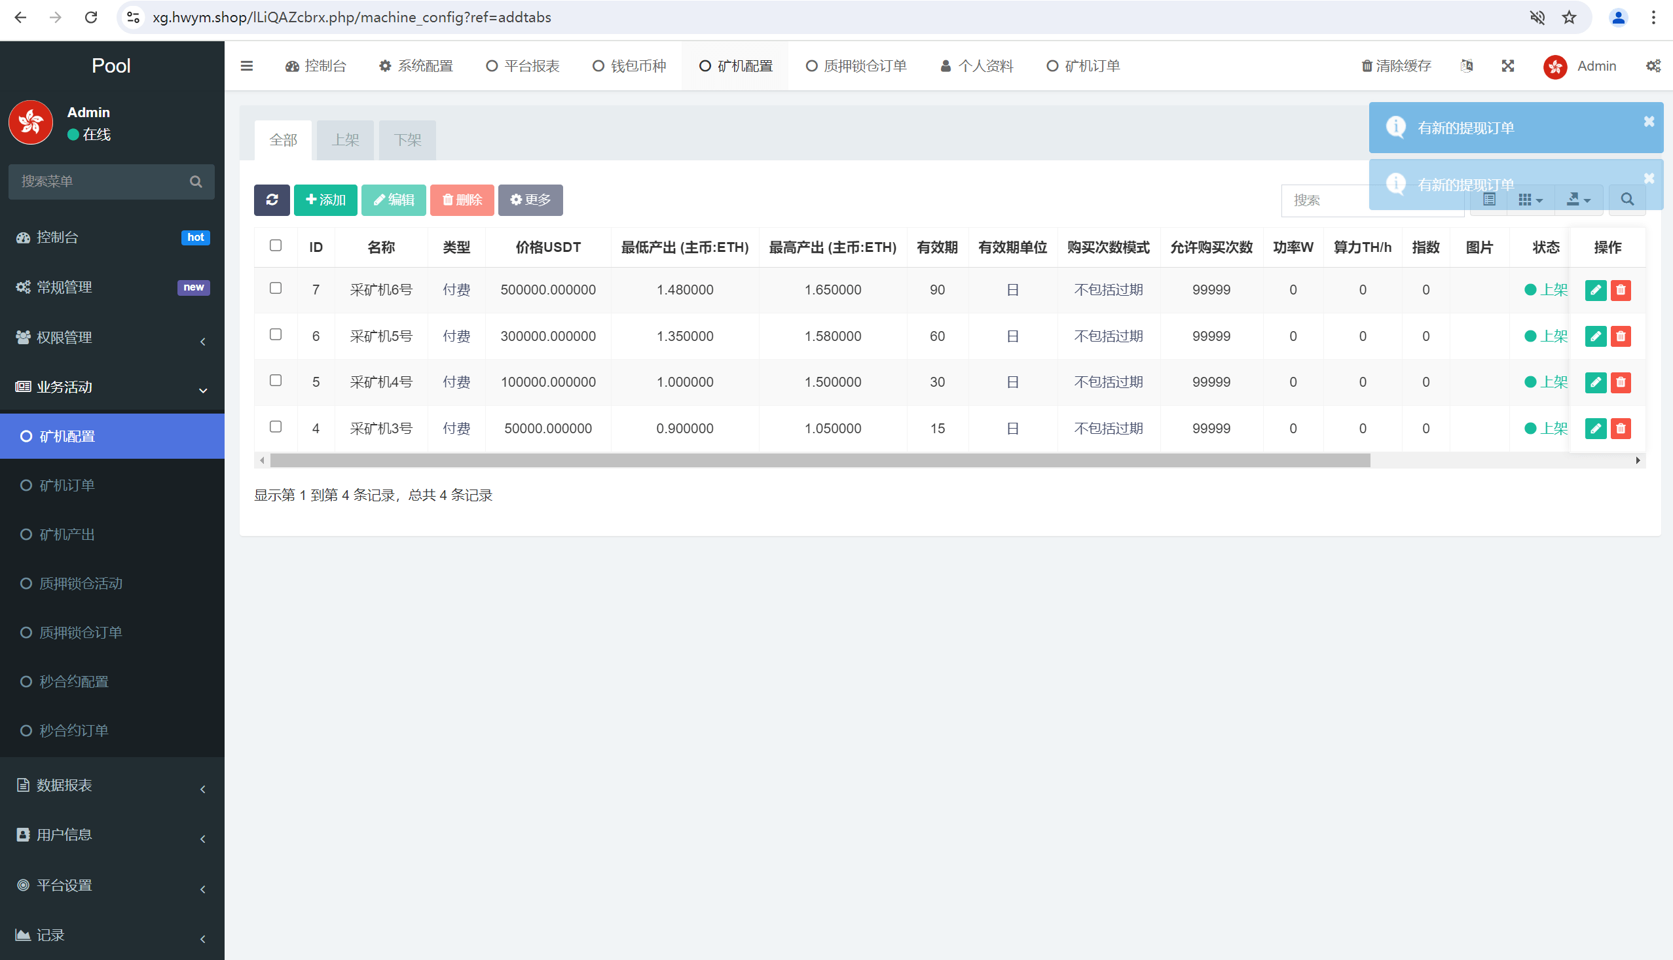The width and height of the screenshot is (1673, 960).
Task: Check the select-all checkbox in table header
Action: click(275, 245)
